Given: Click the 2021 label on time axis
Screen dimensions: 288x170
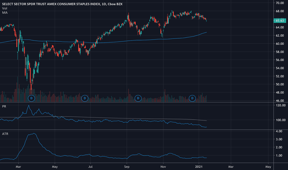Looking at the screenshot, I should 199,167.
